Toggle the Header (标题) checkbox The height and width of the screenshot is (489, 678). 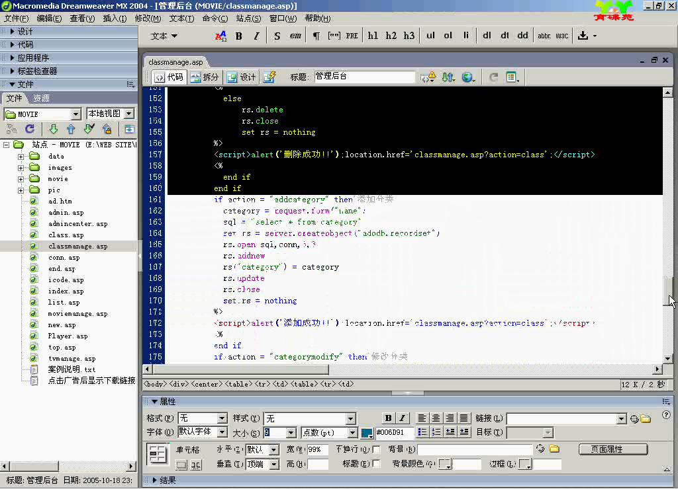[x=376, y=464]
